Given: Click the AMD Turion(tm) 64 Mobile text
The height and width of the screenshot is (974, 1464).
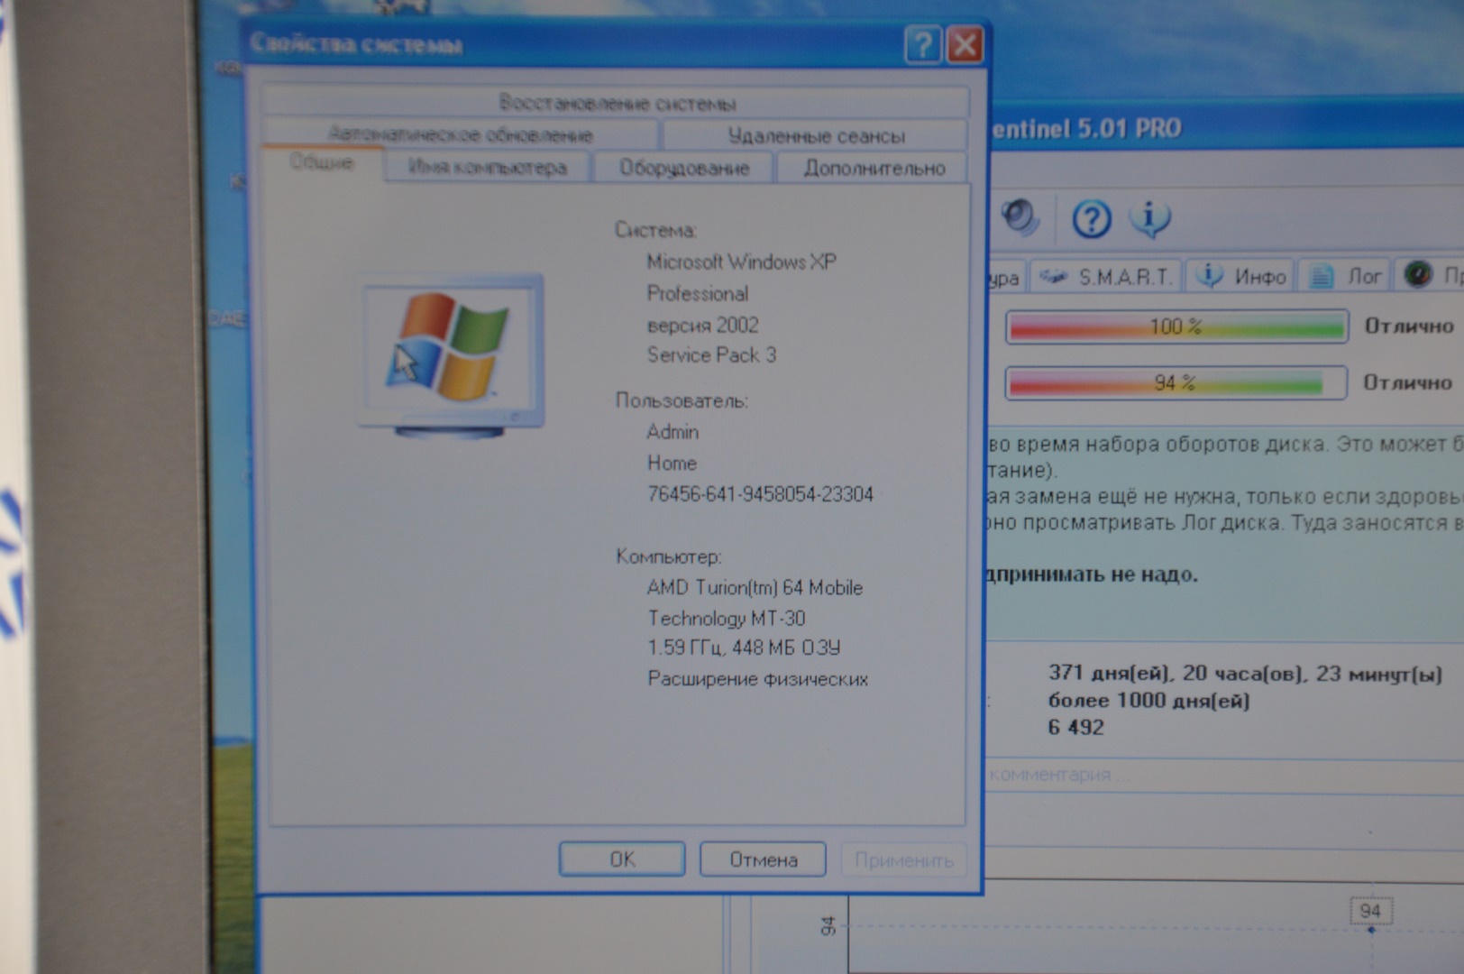Looking at the screenshot, I should [755, 588].
